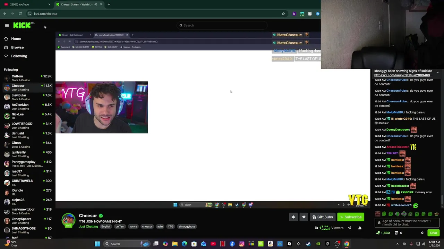Click the purple K browser extension icon
Image resolution: width=444 pixels, height=249 pixels.
click(x=294, y=14)
